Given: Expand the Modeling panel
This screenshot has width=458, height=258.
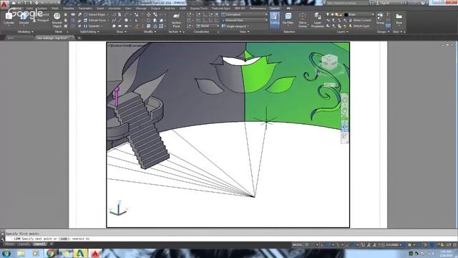Looking at the screenshot, I should pos(26,32).
